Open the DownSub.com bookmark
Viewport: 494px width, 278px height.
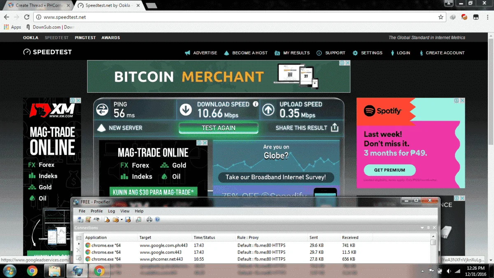(49, 27)
